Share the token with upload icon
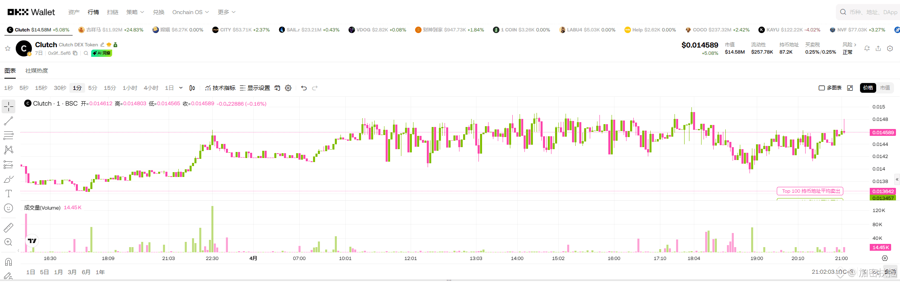The width and height of the screenshot is (900, 283). coord(878,48)
